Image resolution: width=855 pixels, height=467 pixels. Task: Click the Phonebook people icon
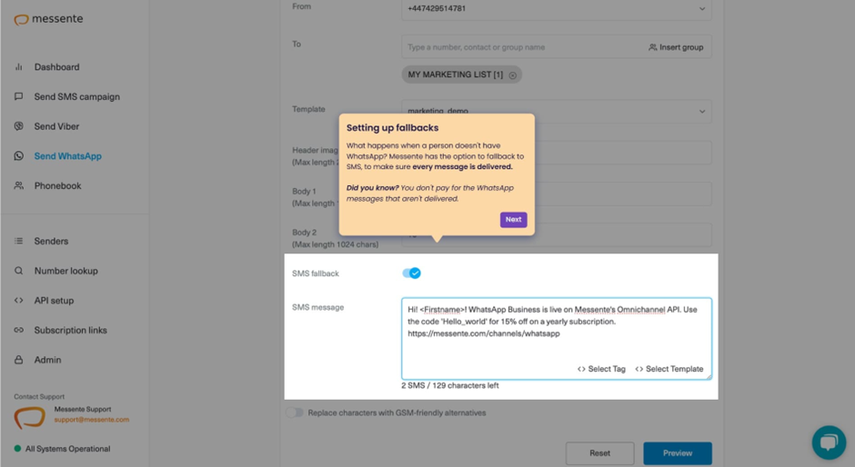click(18, 185)
